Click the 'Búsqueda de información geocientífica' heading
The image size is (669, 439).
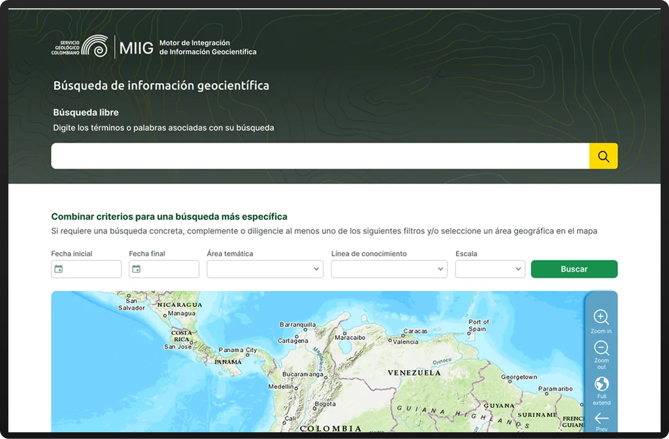[161, 86]
